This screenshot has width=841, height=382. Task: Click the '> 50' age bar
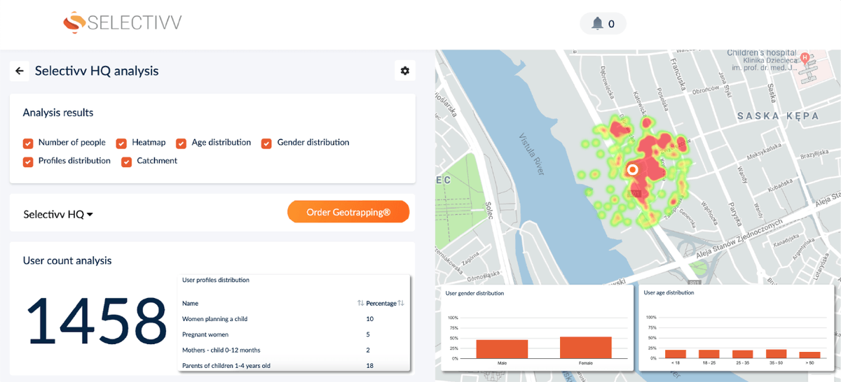coord(809,355)
